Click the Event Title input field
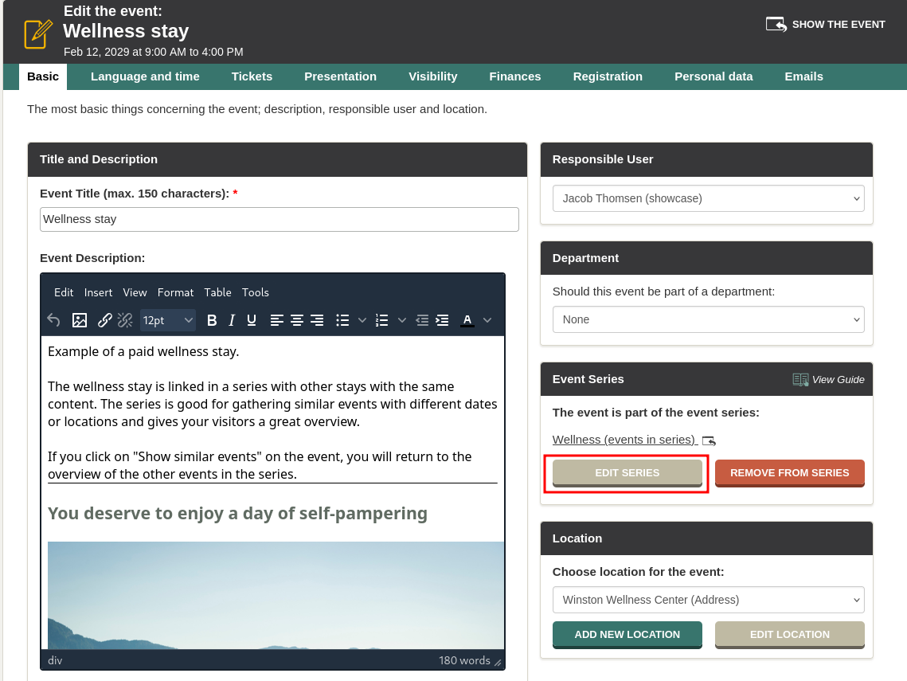The image size is (907, 681). pos(279,219)
